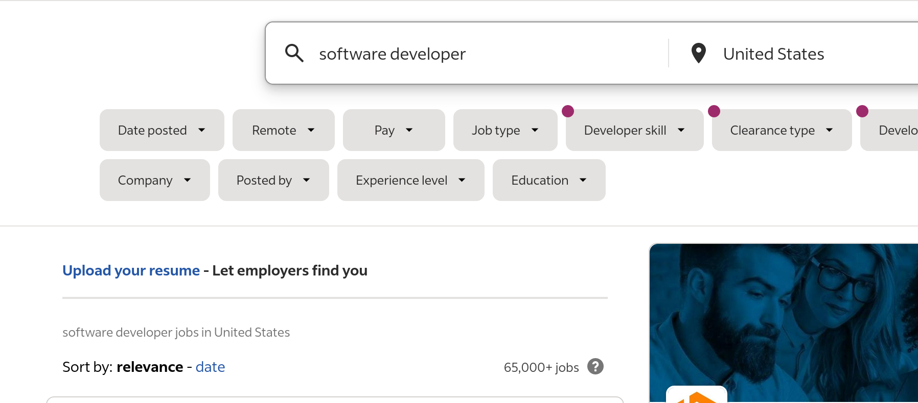Open the job count help icon
The height and width of the screenshot is (403, 918).
595,366
